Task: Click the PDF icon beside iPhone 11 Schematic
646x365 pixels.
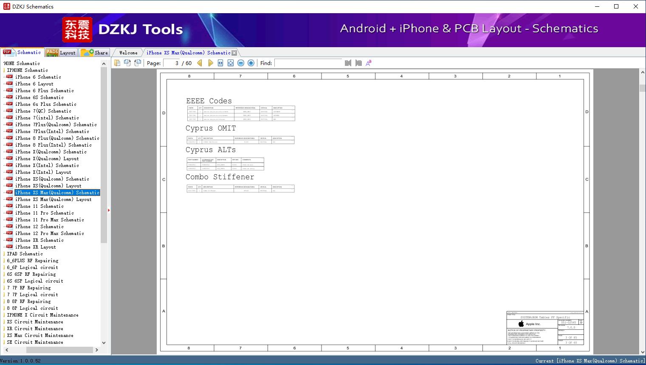Action: pyautogui.click(x=9, y=206)
